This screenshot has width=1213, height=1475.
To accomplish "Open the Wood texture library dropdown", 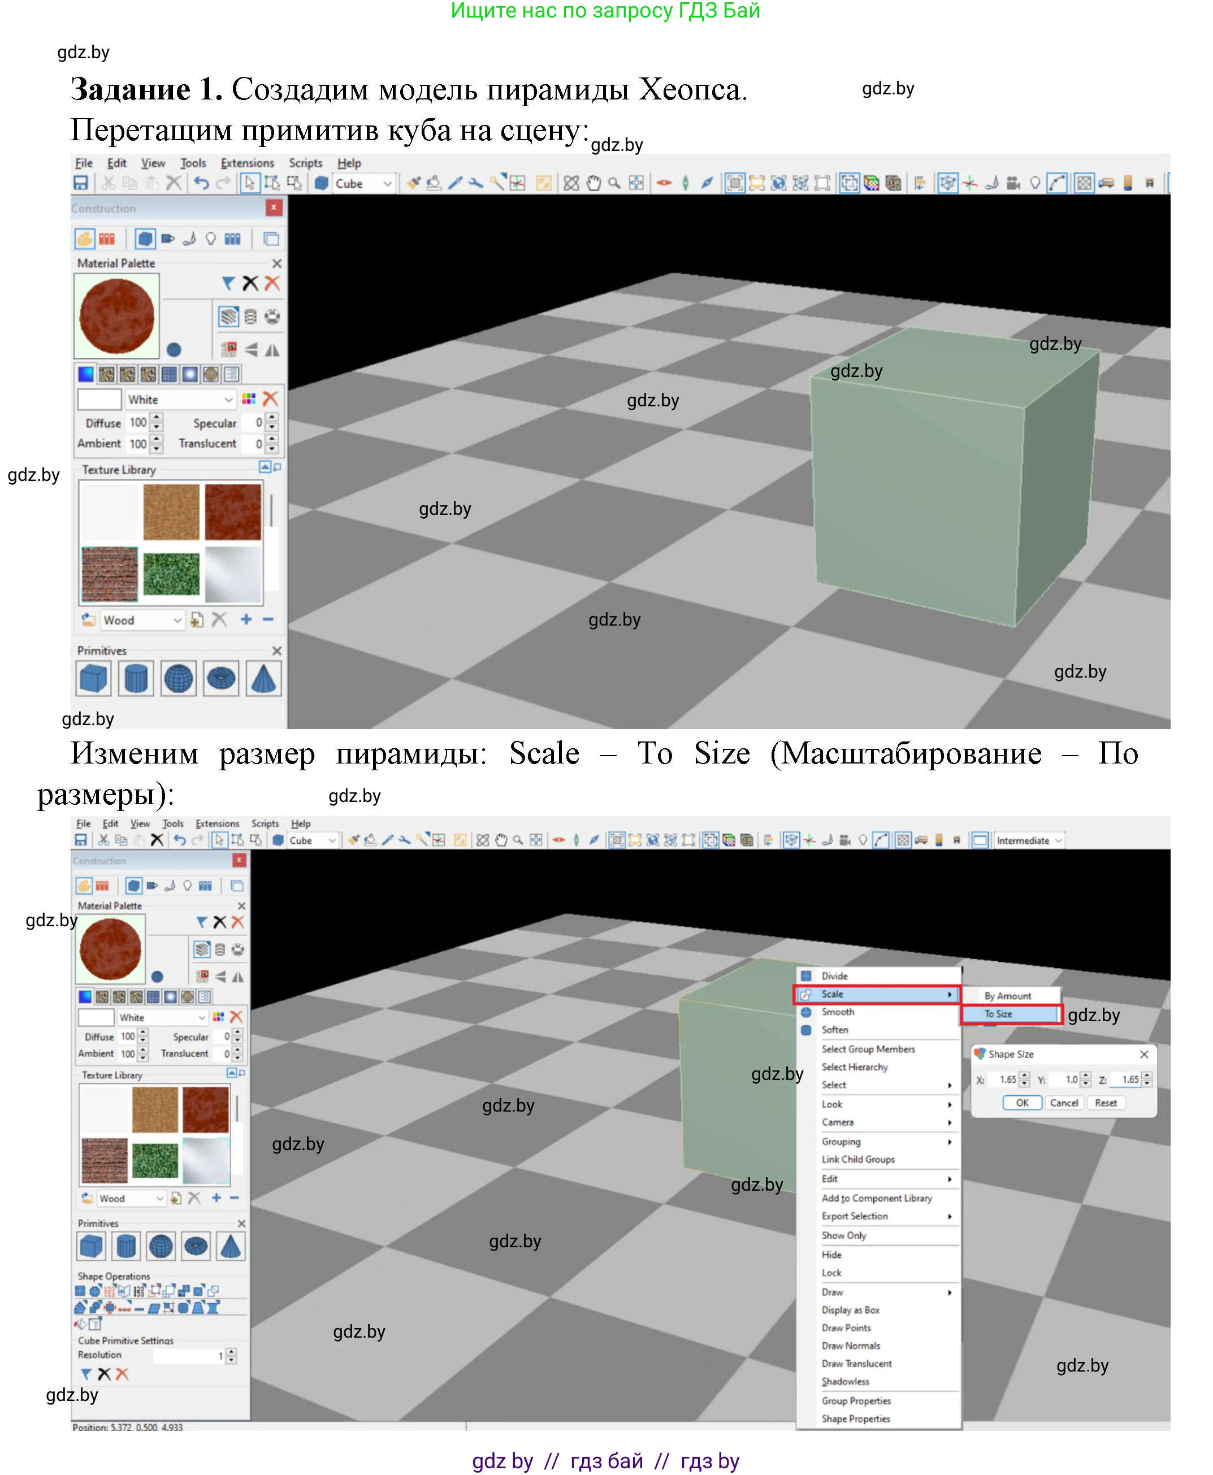I will [x=177, y=621].
